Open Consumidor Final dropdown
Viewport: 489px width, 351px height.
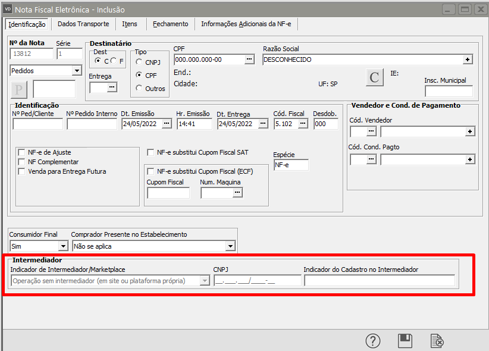pos(63,246)
